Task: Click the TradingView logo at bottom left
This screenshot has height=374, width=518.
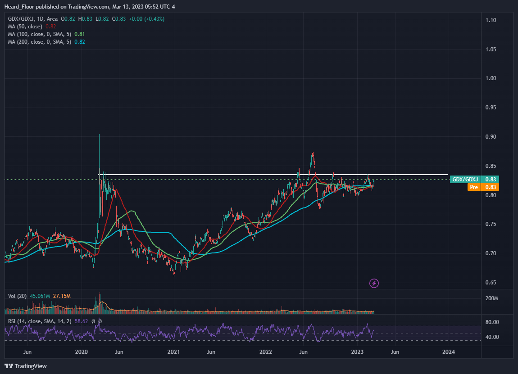Action: click(x=25, y=366)
